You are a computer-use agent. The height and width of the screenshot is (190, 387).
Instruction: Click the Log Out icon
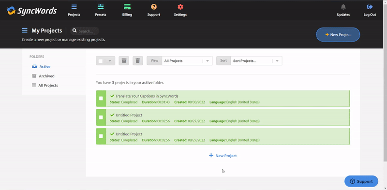[370, 7]
